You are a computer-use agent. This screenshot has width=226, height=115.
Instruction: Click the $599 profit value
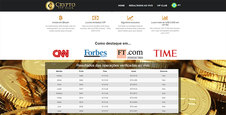pyautogui.click(x=81, y=111)
